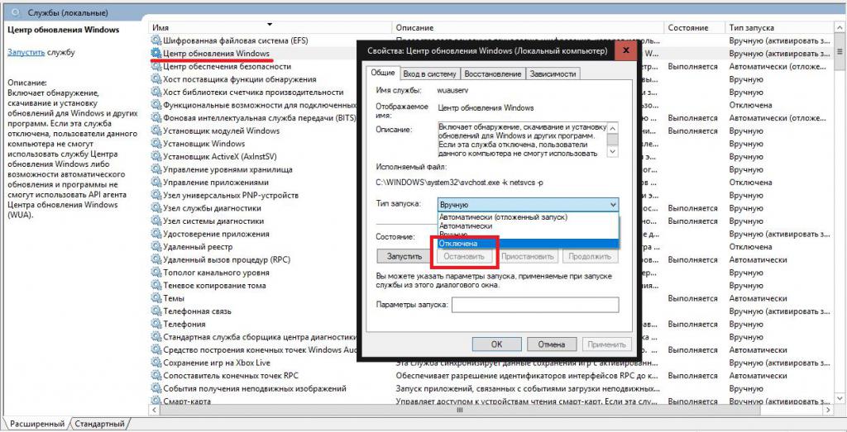Image resolution: width=847 pixels, height=432 pixels.
Task: Click gear icon of Телефония service
Action: tap(156, 324)
